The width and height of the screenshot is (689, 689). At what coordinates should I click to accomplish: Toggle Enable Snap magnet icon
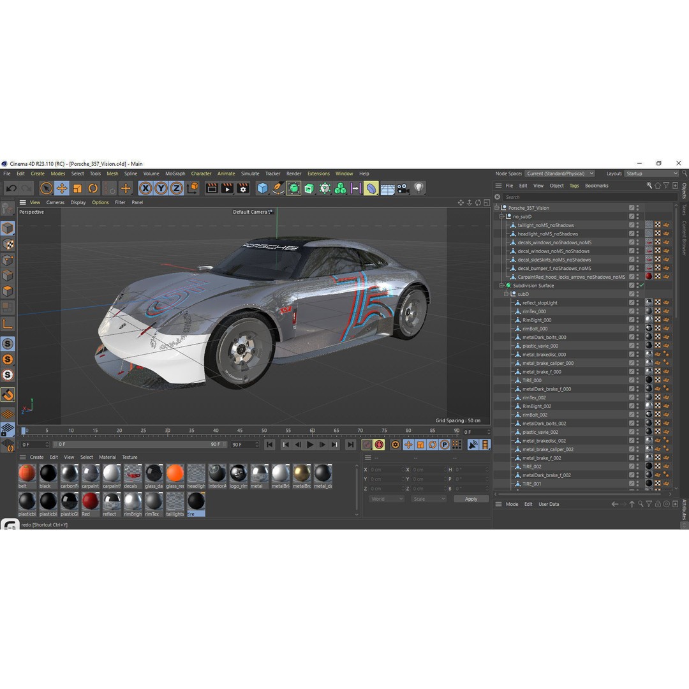click(x=8, y=394)
